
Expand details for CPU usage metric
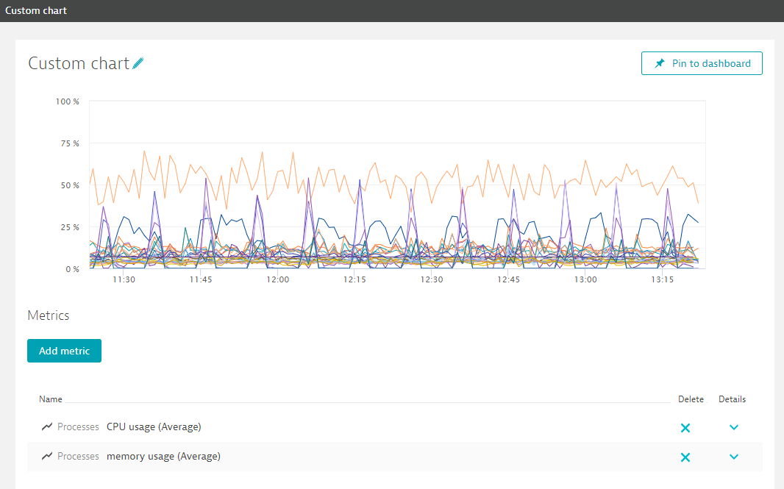[733, 427]
